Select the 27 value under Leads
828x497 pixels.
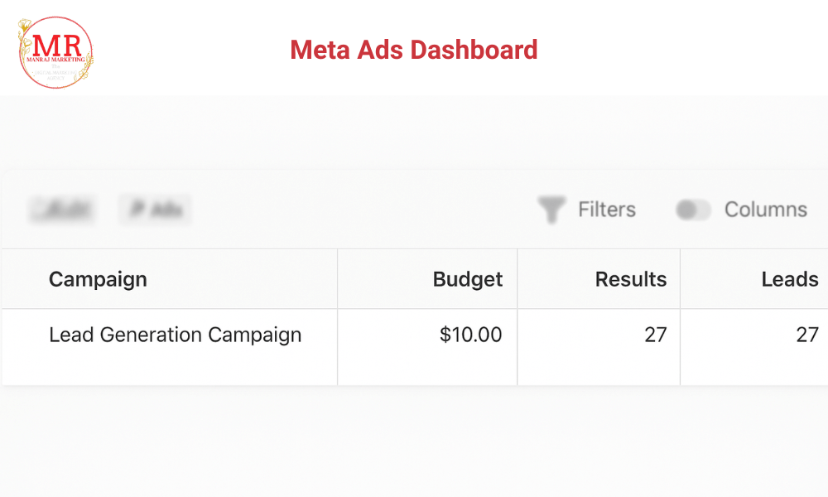coord(807,335)
